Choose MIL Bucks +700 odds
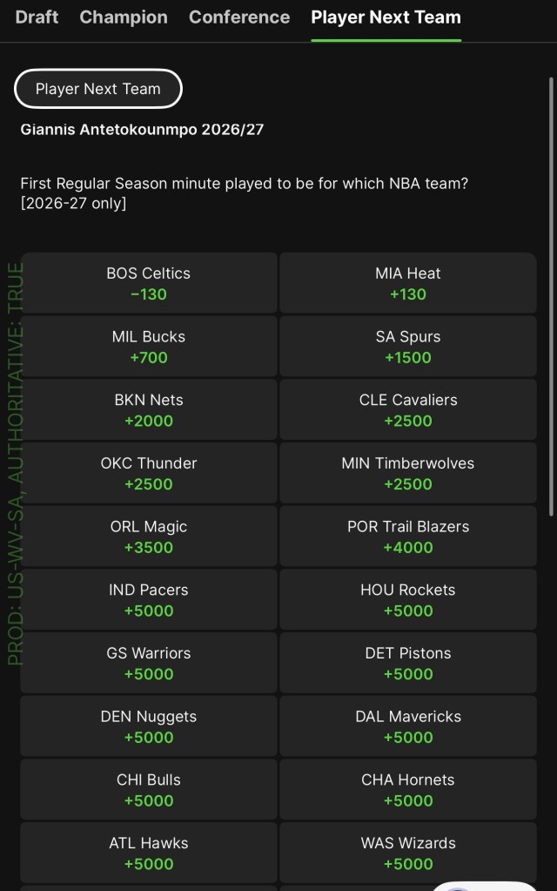The width and height of the screenshot is (557, 891). (149, 347)
